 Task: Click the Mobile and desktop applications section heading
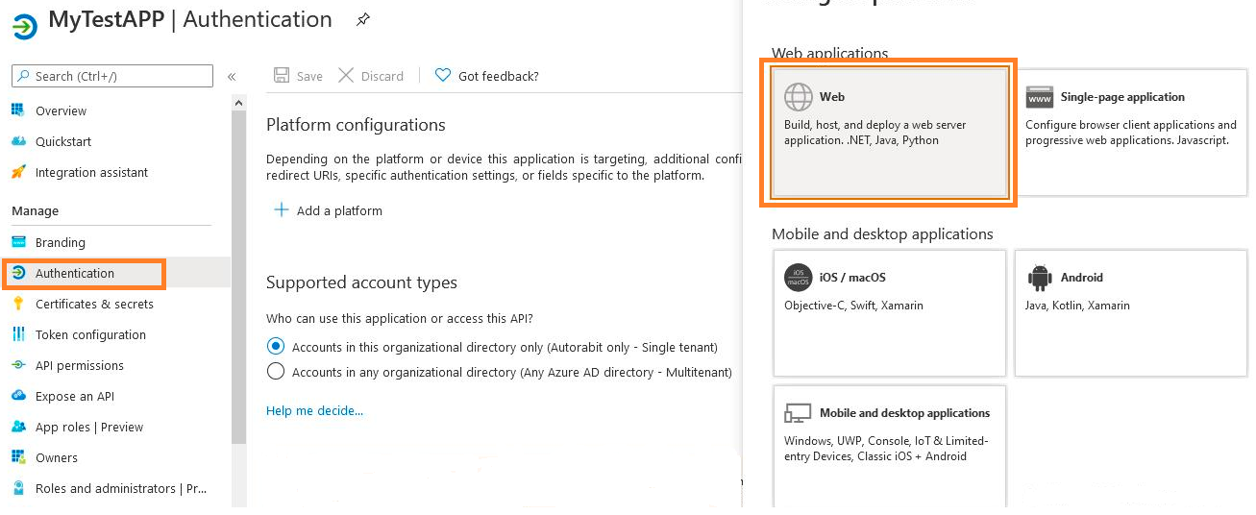tap(882, 233)
